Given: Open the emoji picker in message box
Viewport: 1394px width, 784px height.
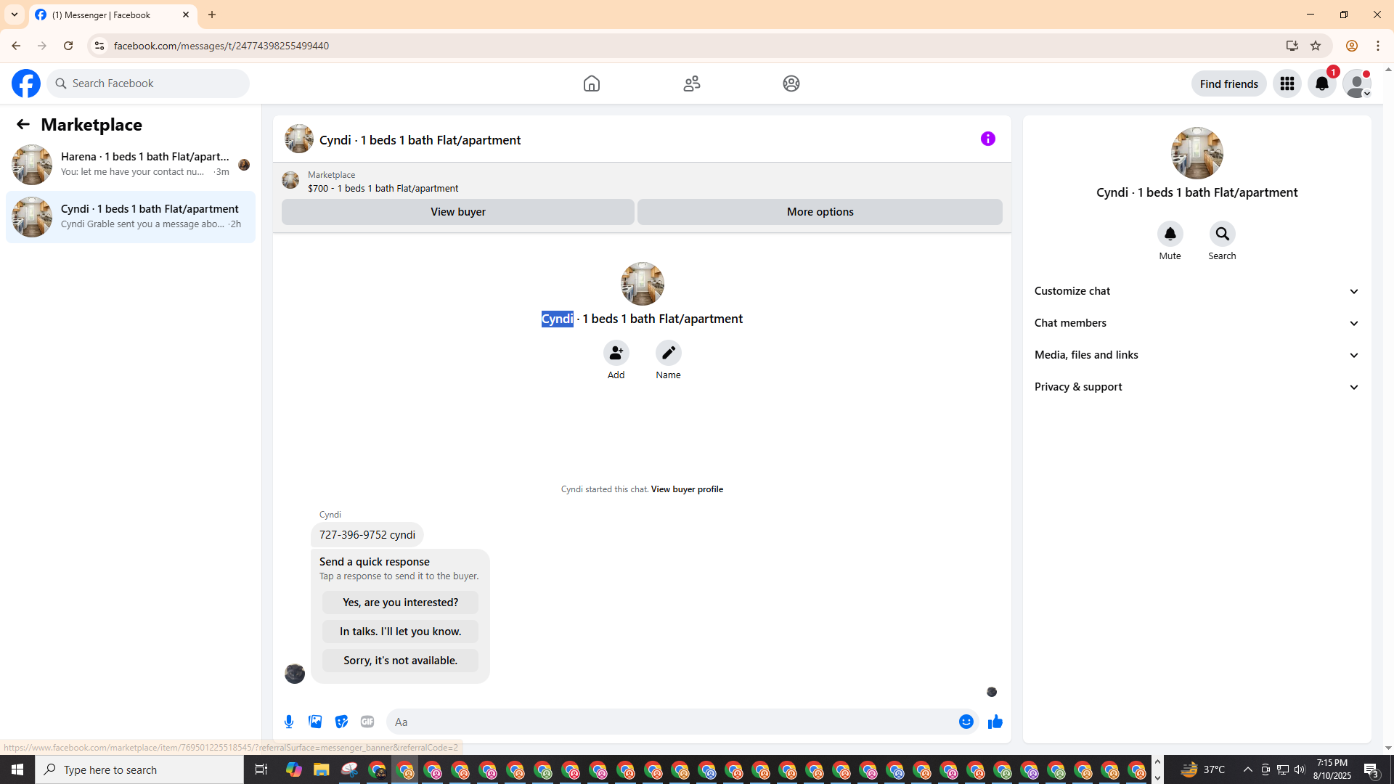Looking at the screenshot, I should [x=966, y=722].
